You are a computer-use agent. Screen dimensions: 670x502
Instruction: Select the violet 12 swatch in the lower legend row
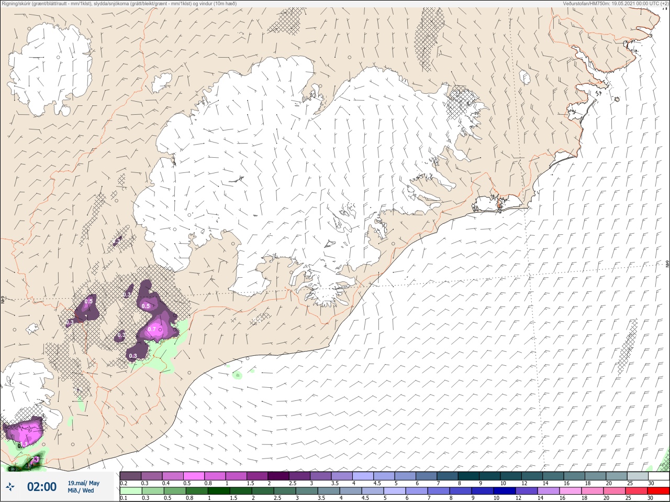click(x=527, y=491)
